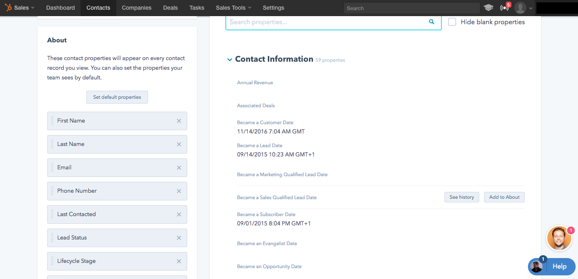Viewport: 578px width, 279px height.
Task: Tick the Hide blank properties checkbox
Action: coord(452,22)
